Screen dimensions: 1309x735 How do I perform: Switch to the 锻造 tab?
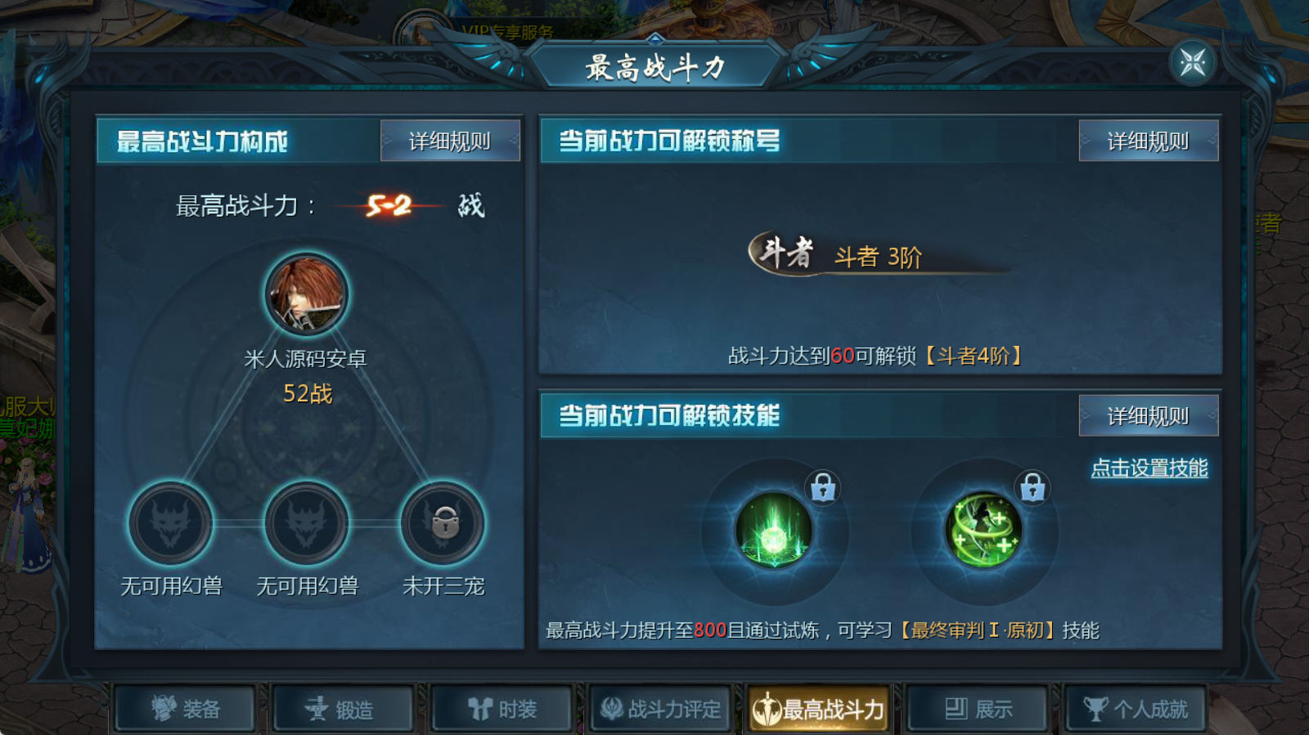point(344,708)
